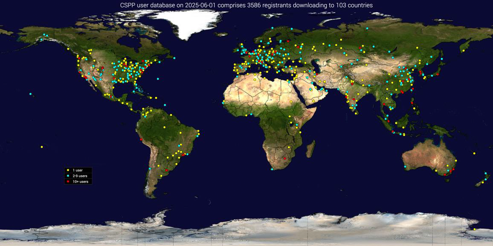Click the red dot in the legend
This screenshot has height=246, width=493.
tap(67, 182)
